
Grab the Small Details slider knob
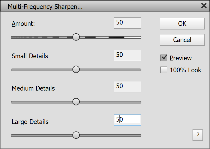coord(76,69)
